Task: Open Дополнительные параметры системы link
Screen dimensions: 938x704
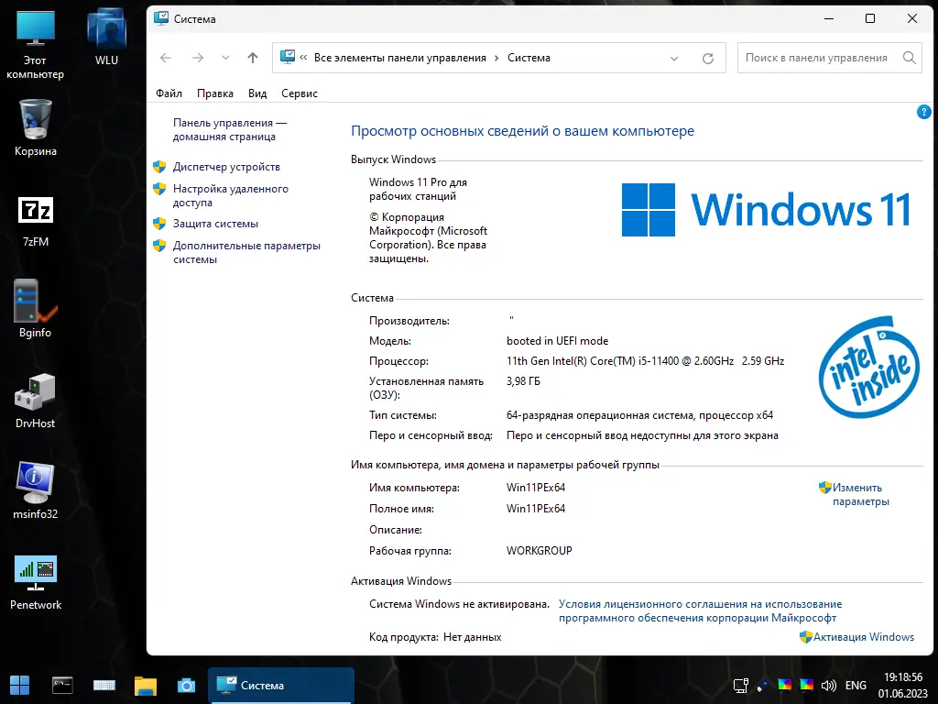Action: point(246,253)
